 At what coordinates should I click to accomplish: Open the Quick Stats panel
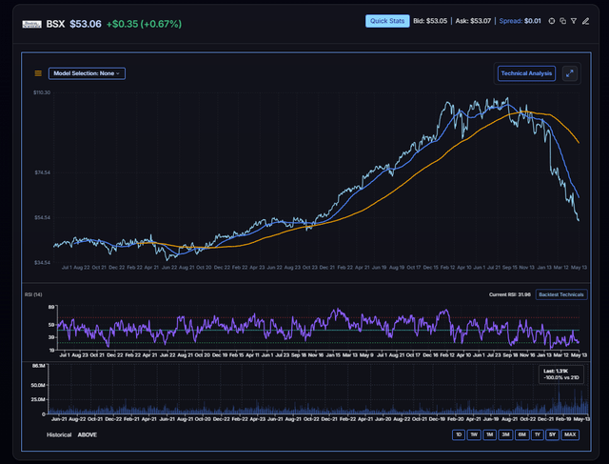click(x=387, y=21)
